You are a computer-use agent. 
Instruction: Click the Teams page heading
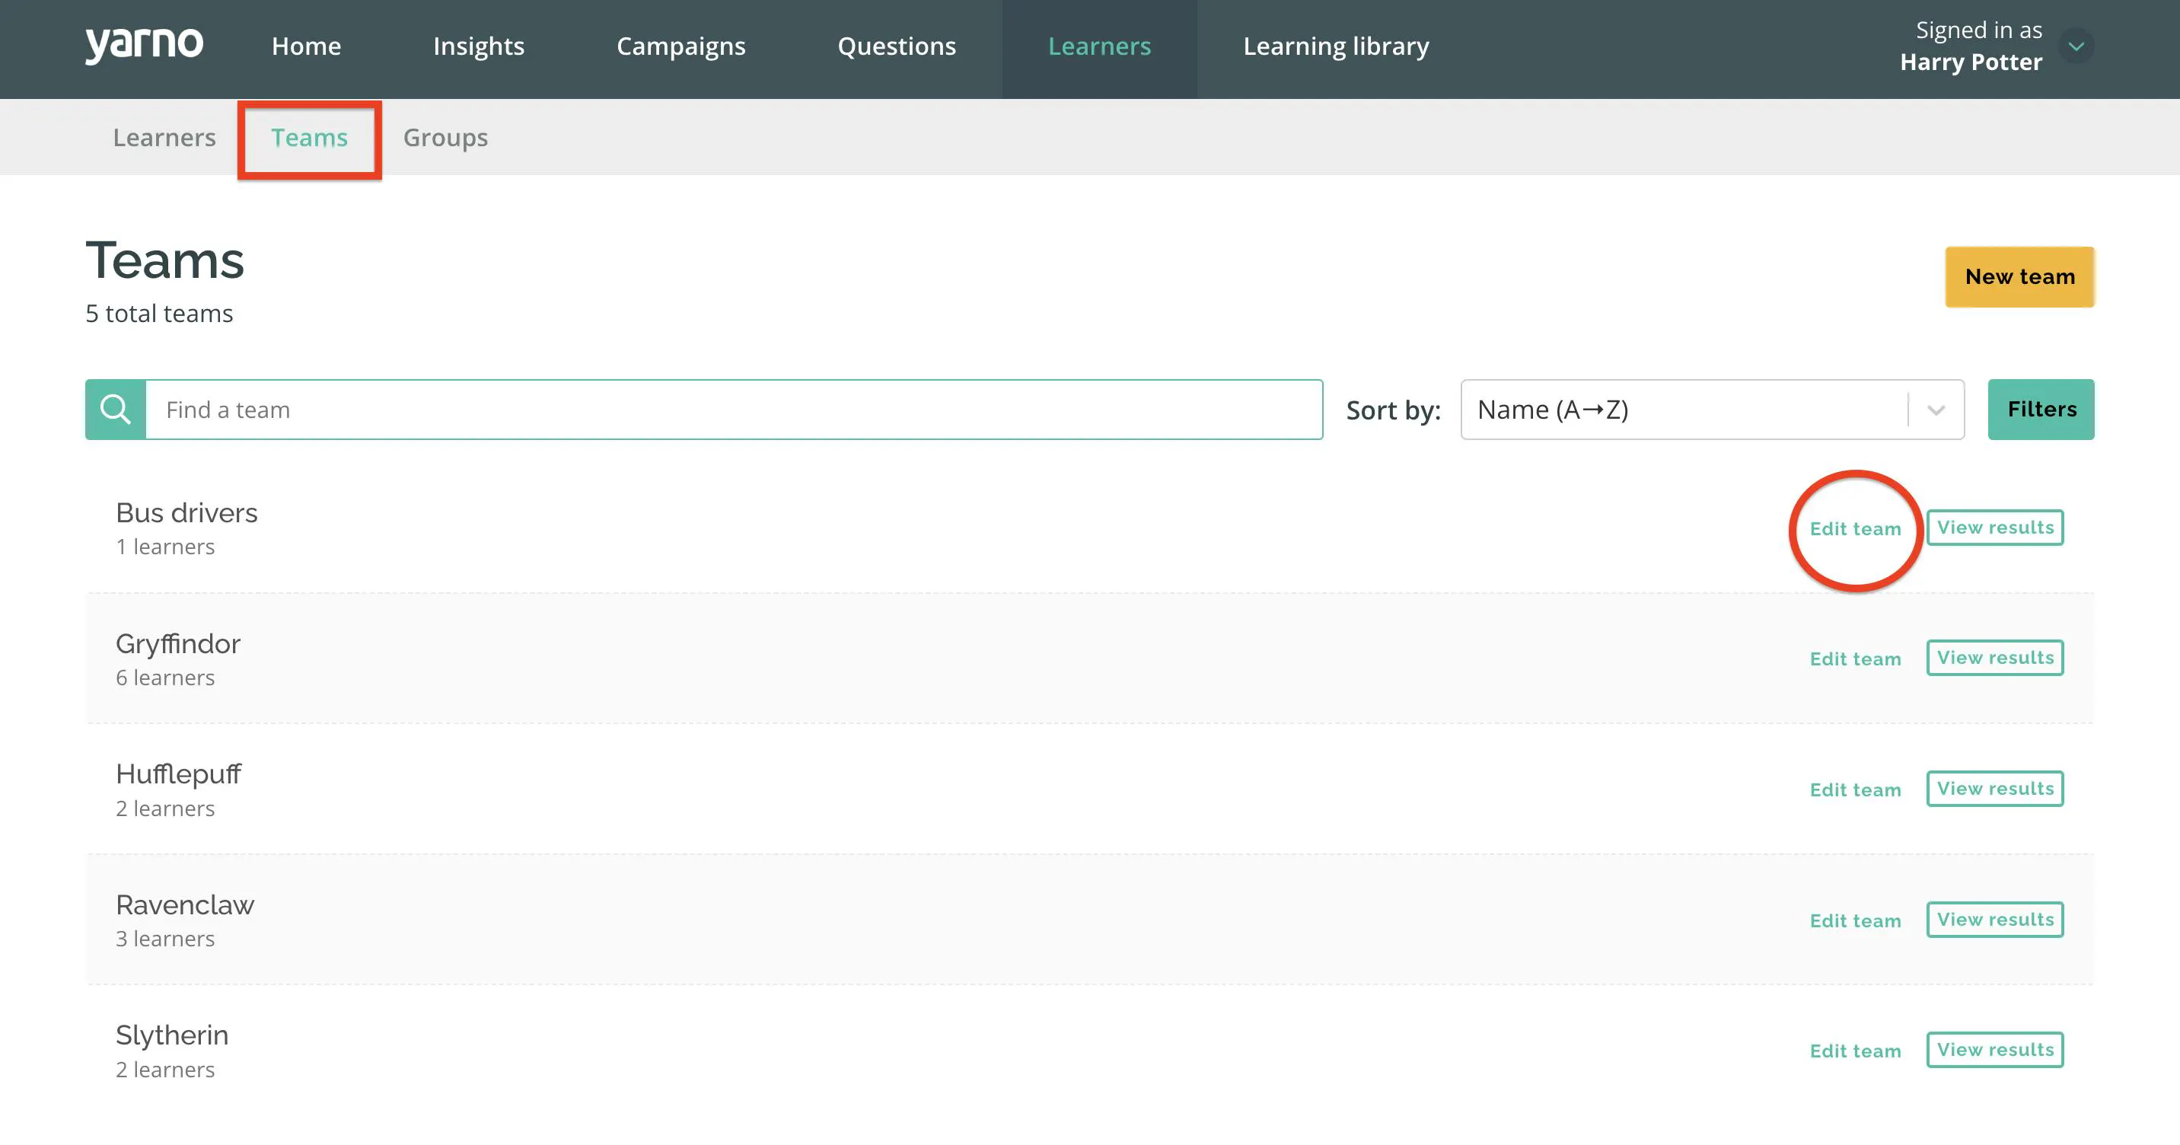[165, 260]
